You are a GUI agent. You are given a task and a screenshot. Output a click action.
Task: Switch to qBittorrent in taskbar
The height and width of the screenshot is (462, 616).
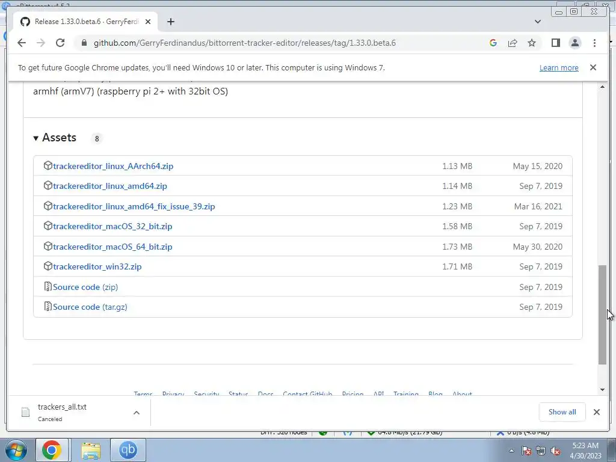point(128,450)
